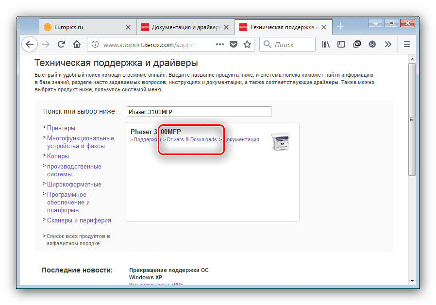436x305 pixels.
Task: Minimize the browser window
Action: [x=375, y=23]
